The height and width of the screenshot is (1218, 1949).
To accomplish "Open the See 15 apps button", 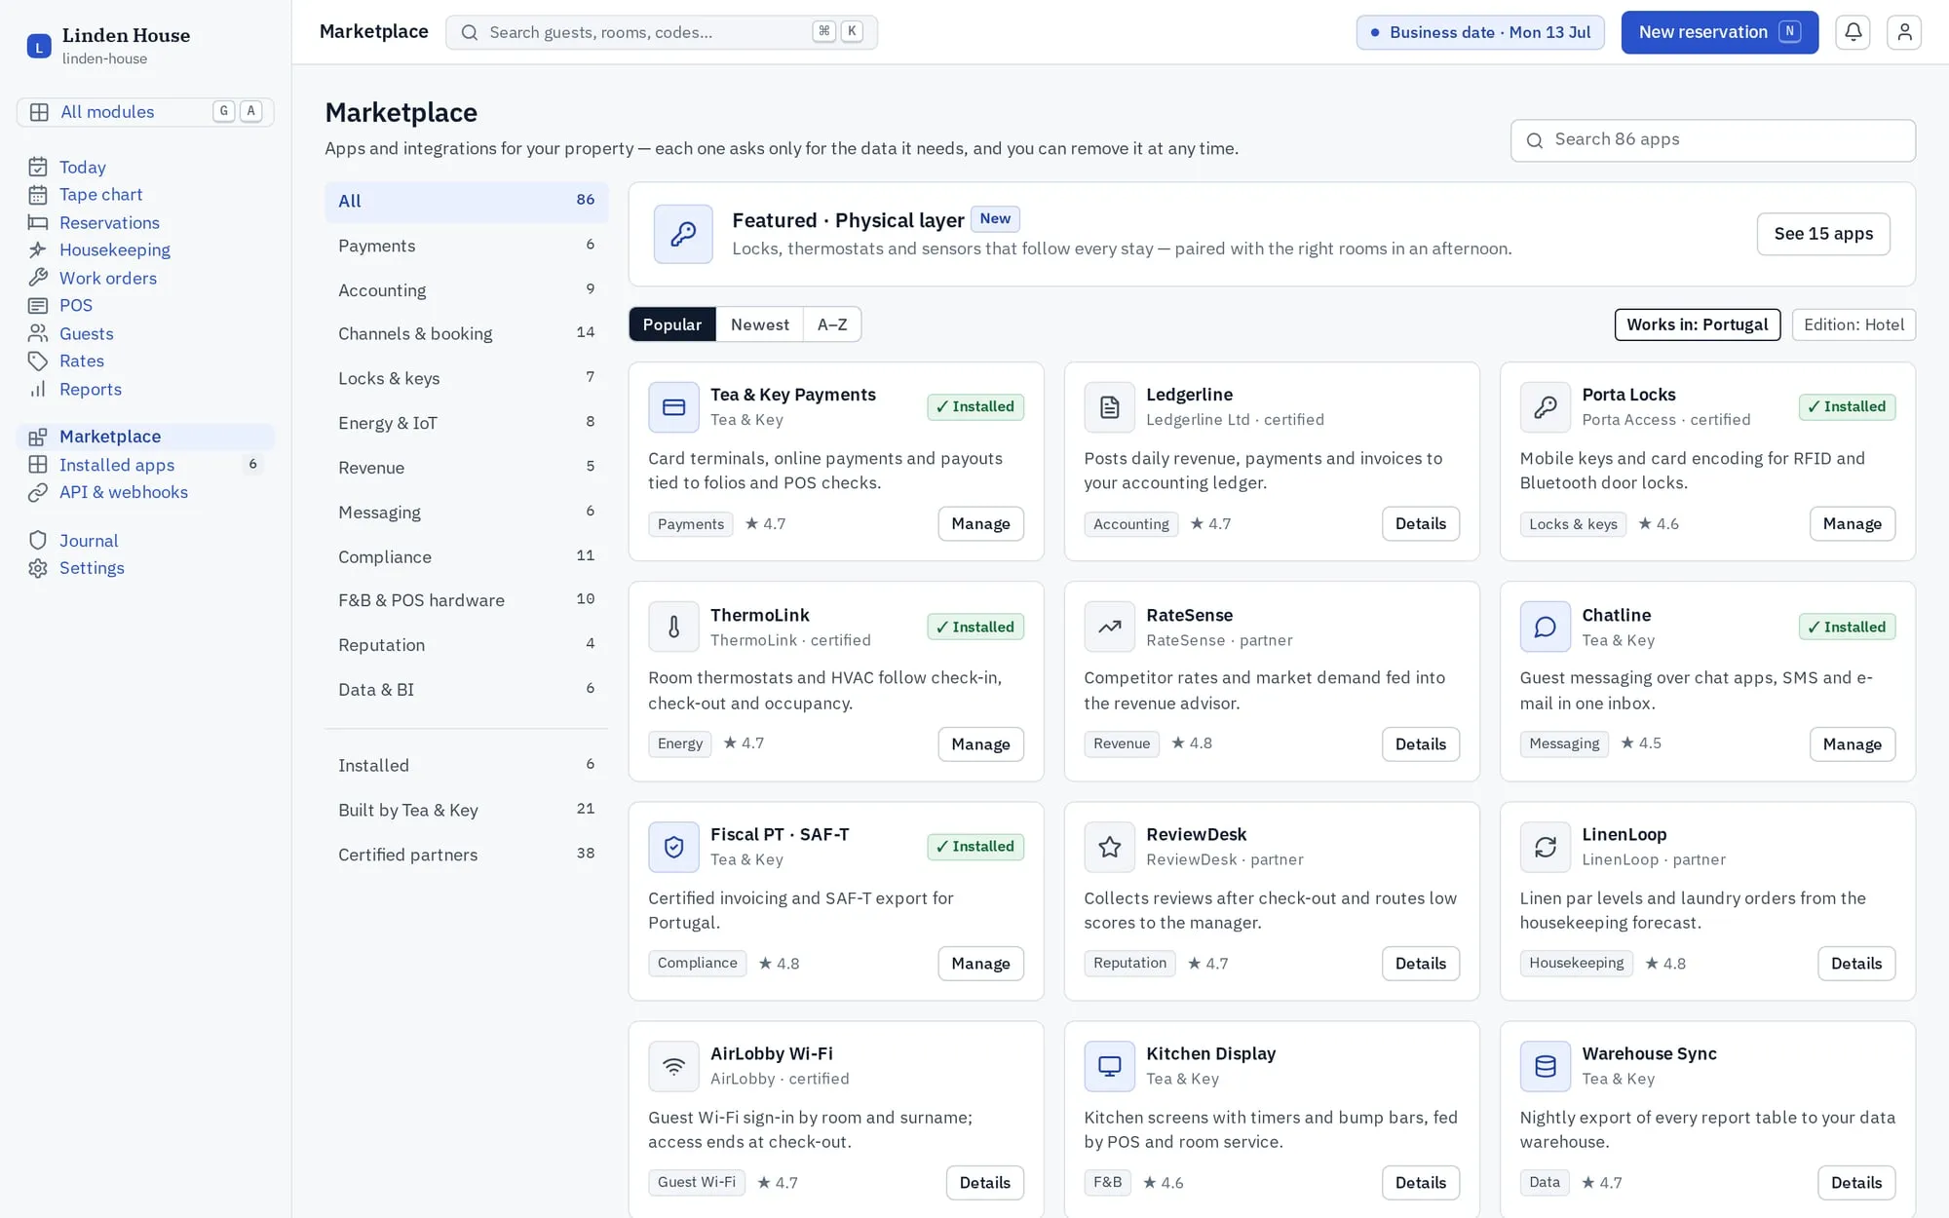I will pos(1823,234).
